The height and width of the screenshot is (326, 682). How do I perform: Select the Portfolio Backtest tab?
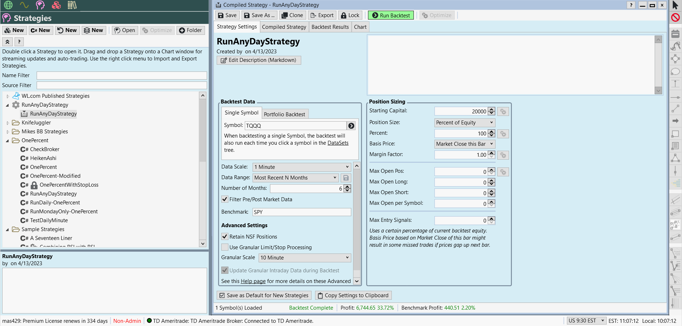284,114
